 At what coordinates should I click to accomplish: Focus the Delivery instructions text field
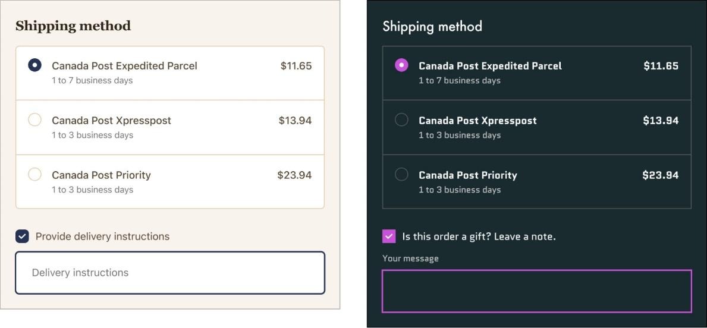tap(170, 273)
